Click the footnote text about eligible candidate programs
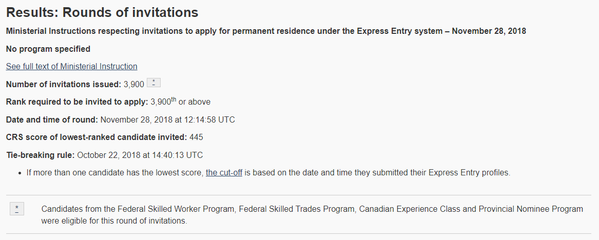599x240 pixels. pyautogui.click(x=312, y=215)
